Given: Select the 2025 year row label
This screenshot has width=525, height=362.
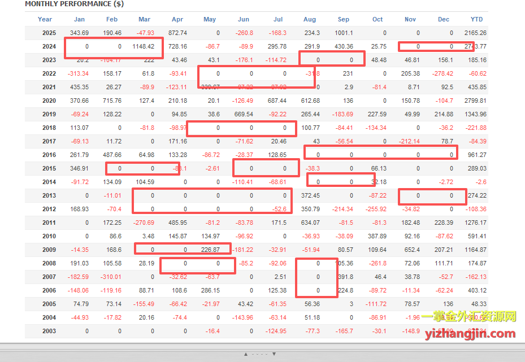Looking at the screenshot, I should coord(49,33).
